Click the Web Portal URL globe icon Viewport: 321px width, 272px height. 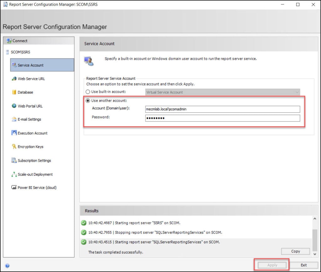(14, 106)
